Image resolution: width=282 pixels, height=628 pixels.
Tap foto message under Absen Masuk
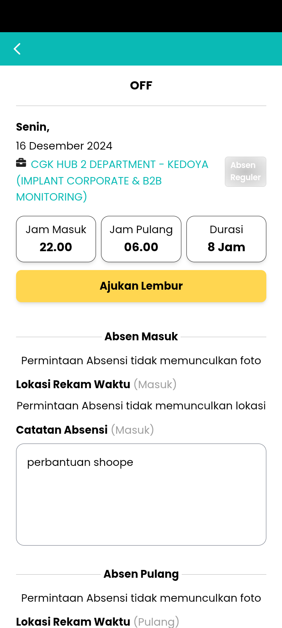pyautogui.click(x=141, y=361)
